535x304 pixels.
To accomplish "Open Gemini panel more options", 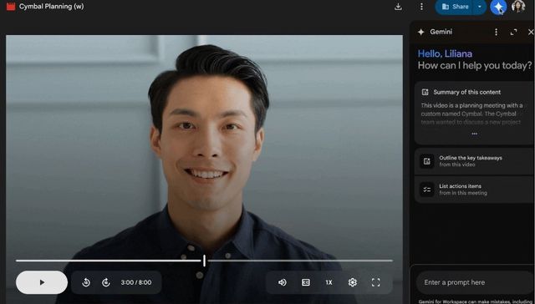I will [496, 32].
